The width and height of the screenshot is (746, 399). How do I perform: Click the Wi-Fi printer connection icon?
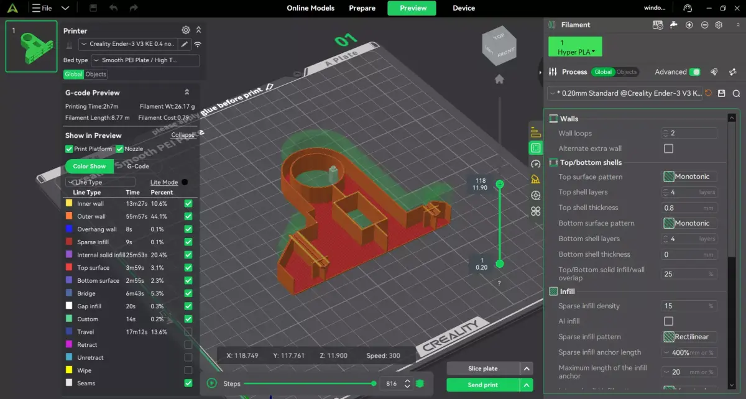[198, 44]
